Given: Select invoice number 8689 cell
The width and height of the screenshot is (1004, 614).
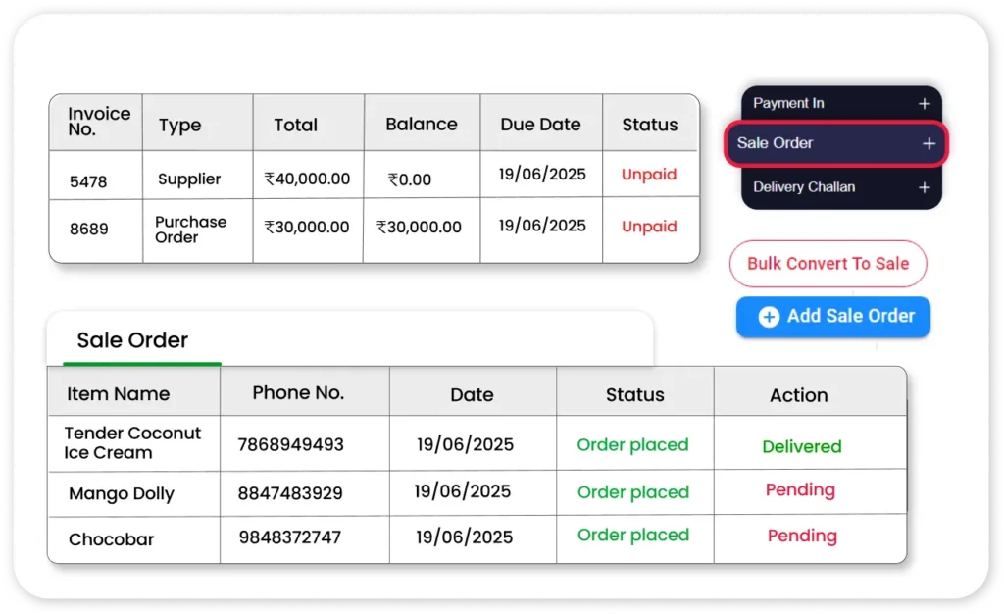Looking at the screenshot, I should point(88,230).
